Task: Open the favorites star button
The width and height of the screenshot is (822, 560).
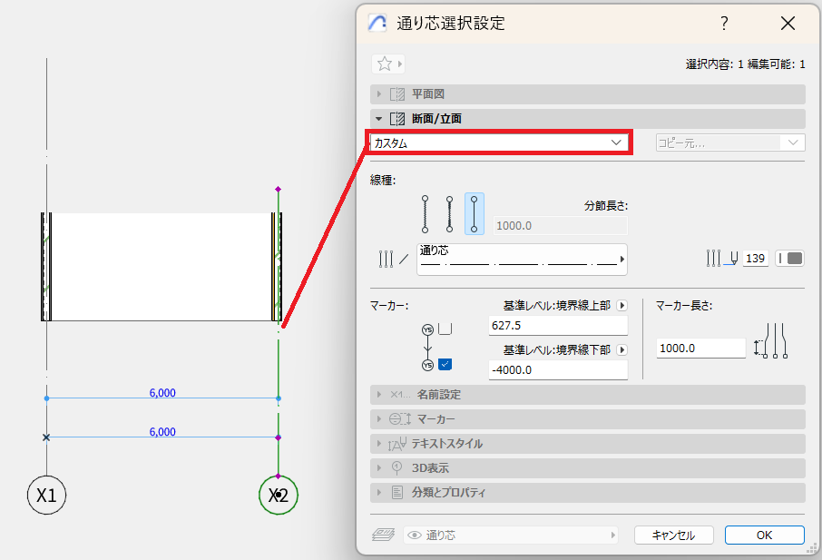Action: tap(388, 64)
